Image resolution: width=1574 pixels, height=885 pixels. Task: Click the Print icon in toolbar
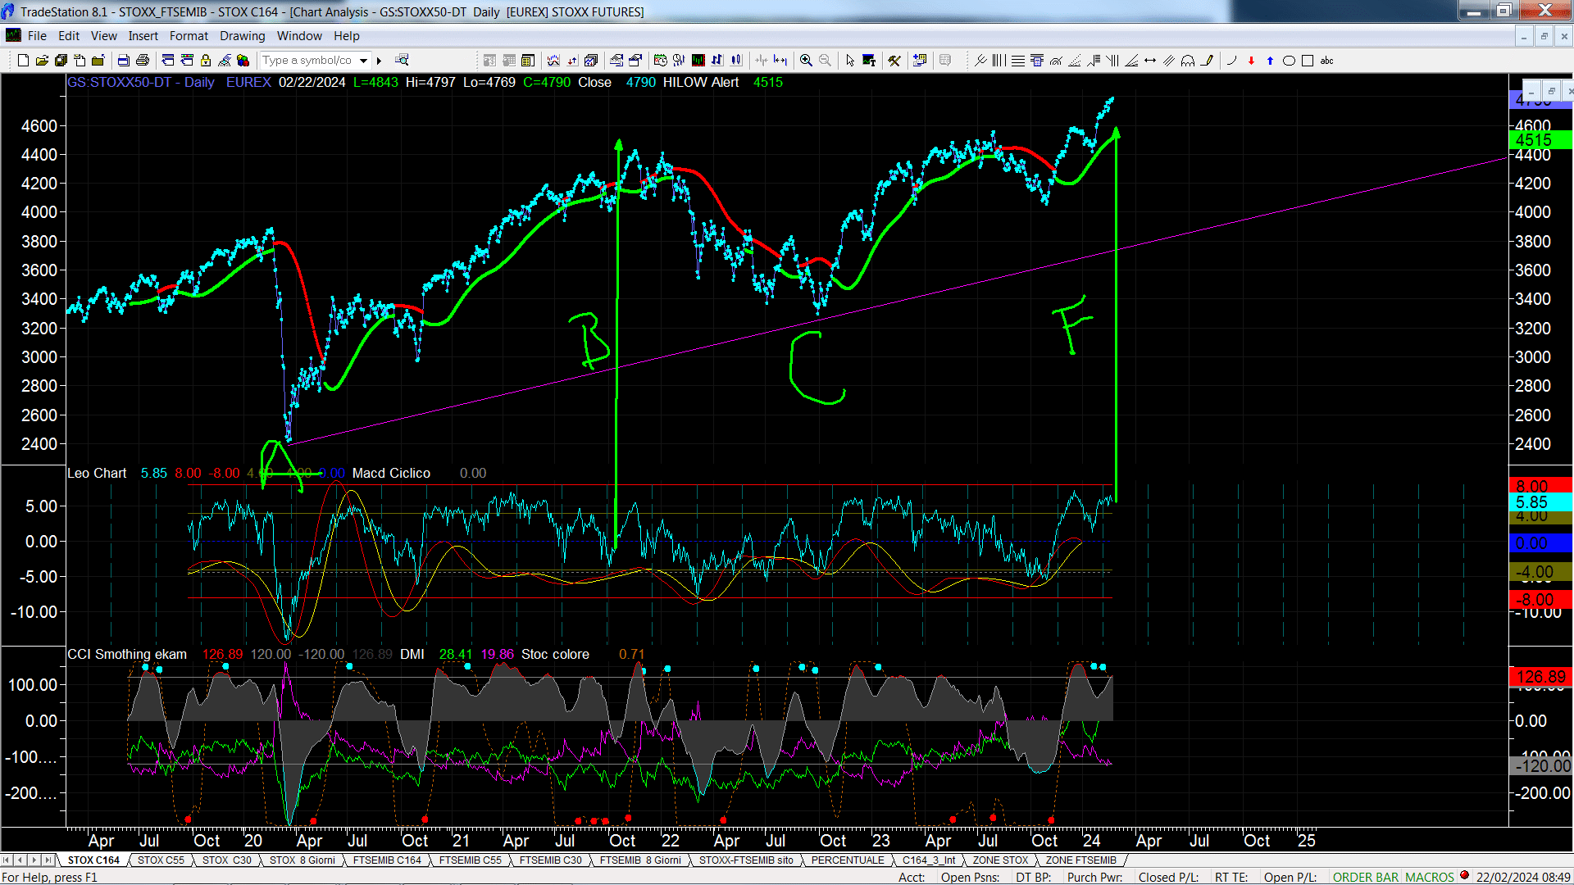[x=143, y=60]
